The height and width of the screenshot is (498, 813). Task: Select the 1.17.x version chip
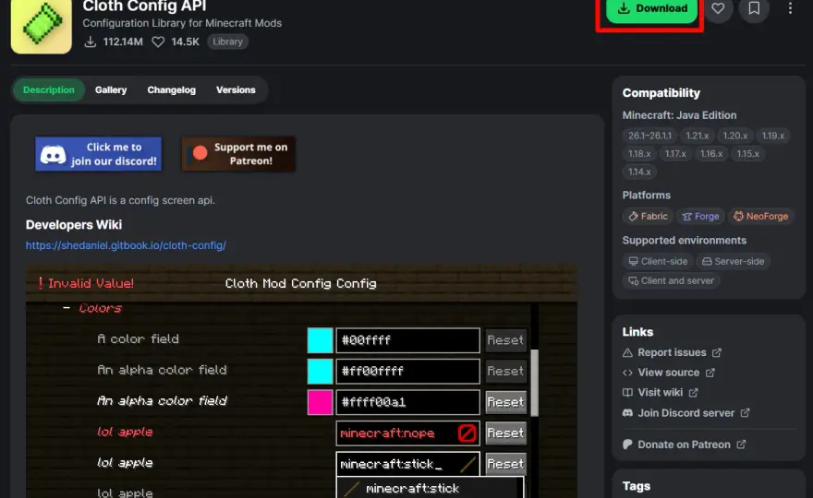[x=675, y=154]
